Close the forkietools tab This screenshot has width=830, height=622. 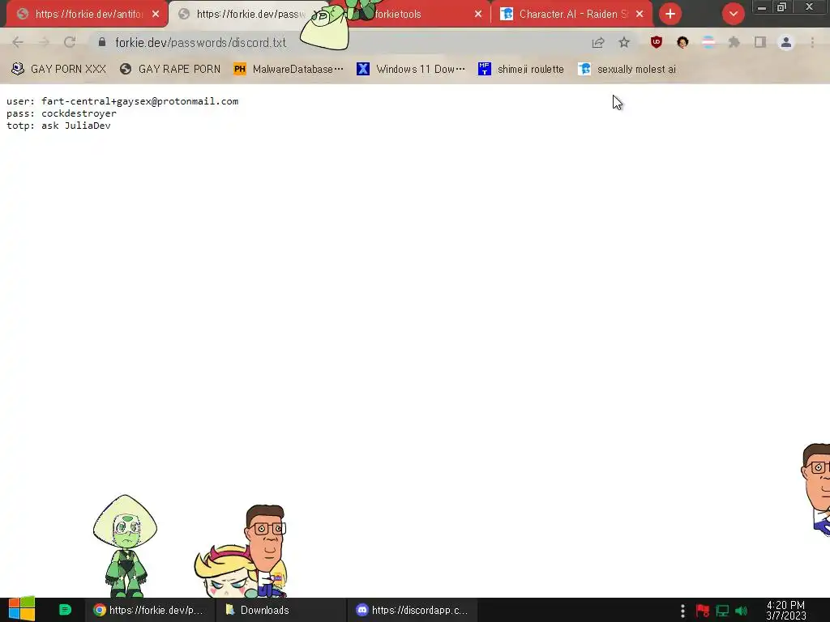pyautogui.click(x=478, y=15)
